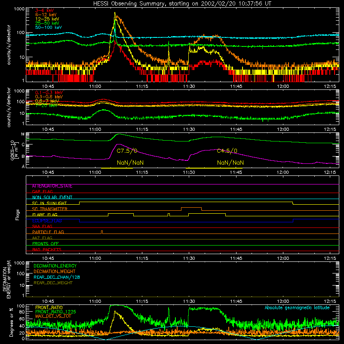Click the yellow flare interval bar under C4.5/0

click(x=214, y=168)
